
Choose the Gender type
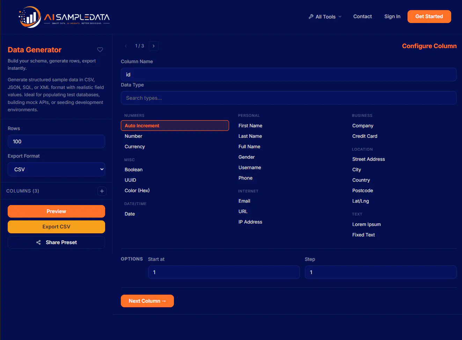click(247, 157)
